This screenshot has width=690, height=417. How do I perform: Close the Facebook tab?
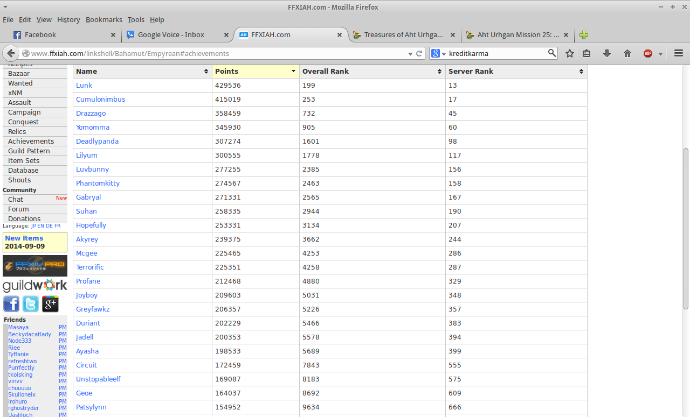[x=113, y=35]
